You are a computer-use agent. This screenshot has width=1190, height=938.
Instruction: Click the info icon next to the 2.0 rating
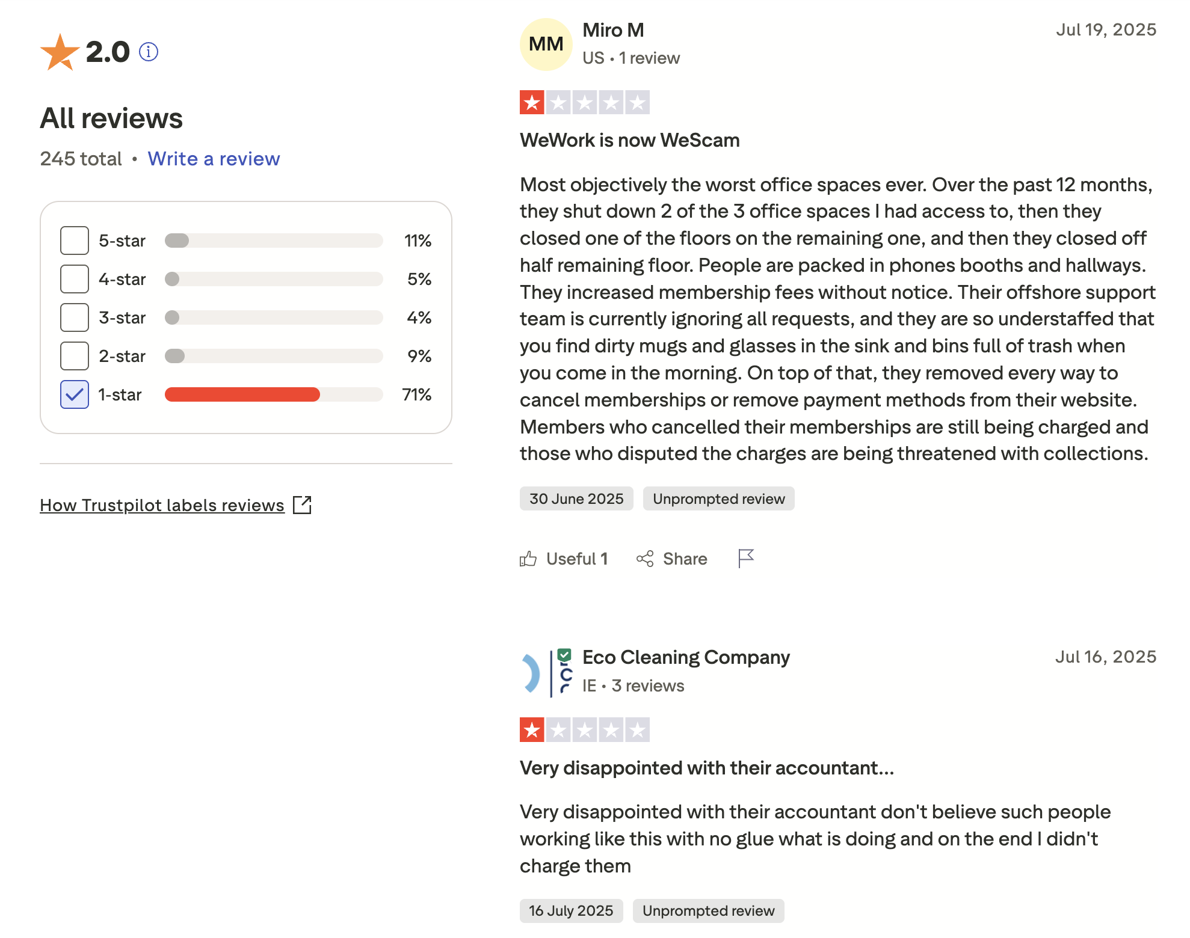tap(149, 52)
